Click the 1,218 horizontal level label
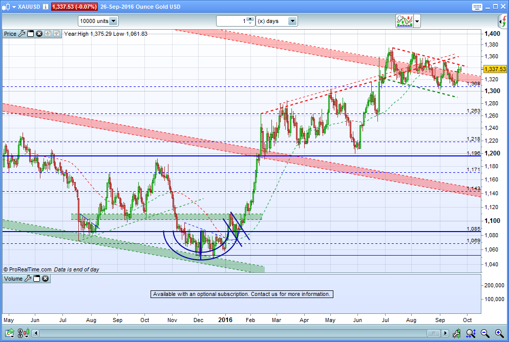This screenshot has width=509, height=342. (x=473, y=139)
